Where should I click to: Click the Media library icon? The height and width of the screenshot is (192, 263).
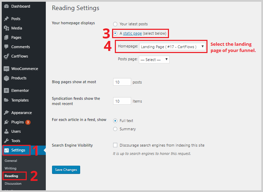tap(6, 28)
